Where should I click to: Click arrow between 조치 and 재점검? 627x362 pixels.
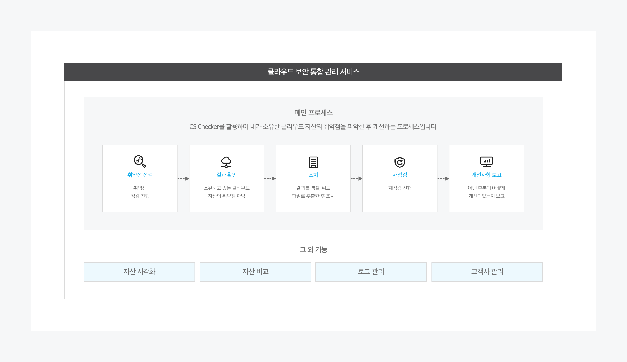pyautogui.click(x=357, y=179)
